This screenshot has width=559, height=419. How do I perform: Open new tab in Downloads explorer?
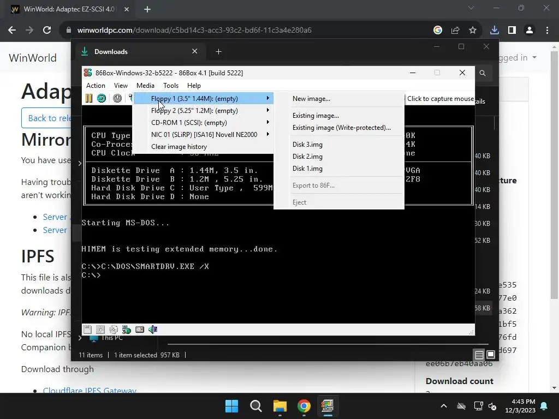[x=218, y=52]
